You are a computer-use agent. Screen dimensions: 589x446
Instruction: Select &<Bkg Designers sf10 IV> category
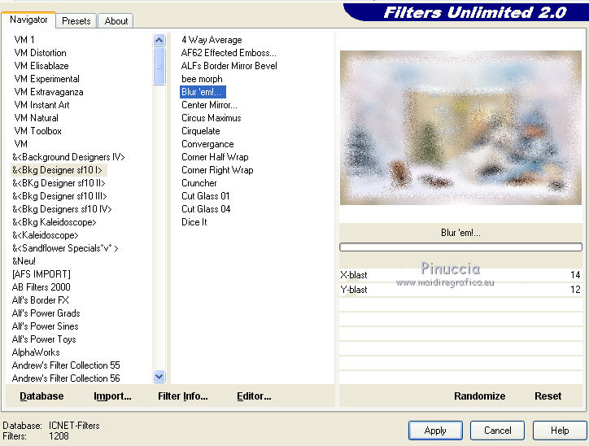[x=62, y=209]
